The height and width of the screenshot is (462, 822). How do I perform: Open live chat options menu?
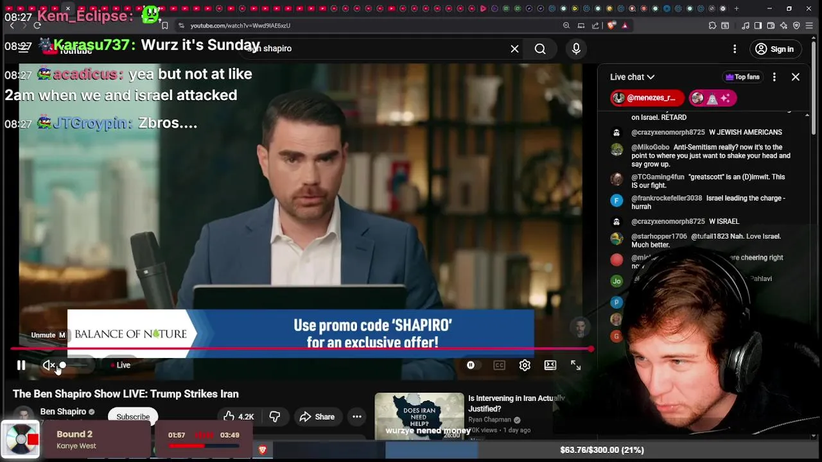[x=774, y=77]
